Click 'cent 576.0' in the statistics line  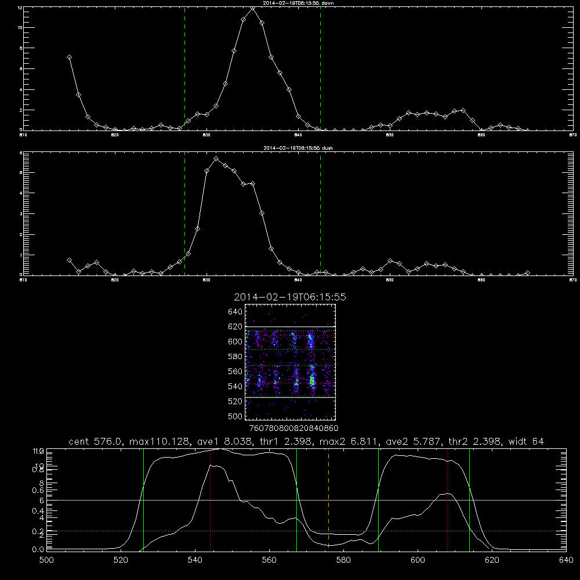(96, 441)
